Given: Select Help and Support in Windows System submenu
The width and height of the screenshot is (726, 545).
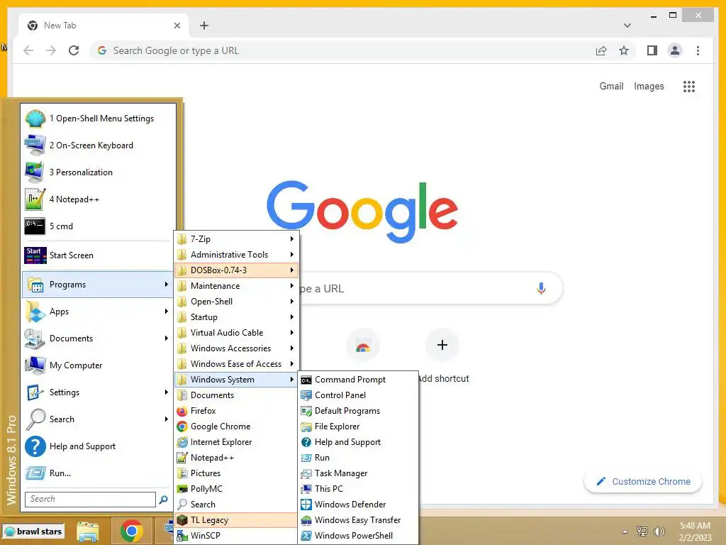Looking at the screenshot, I should (x=358, y=442).
